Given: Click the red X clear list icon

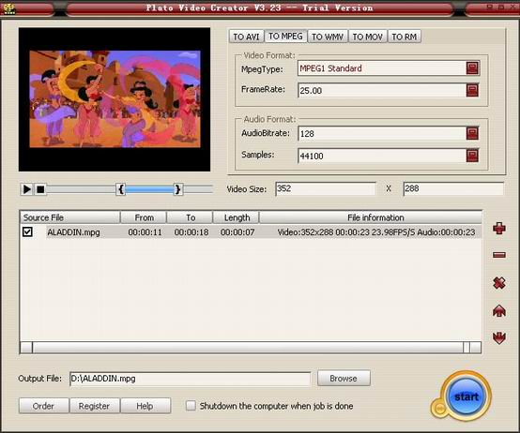Looking at the screenshot, I should point(499,283).
